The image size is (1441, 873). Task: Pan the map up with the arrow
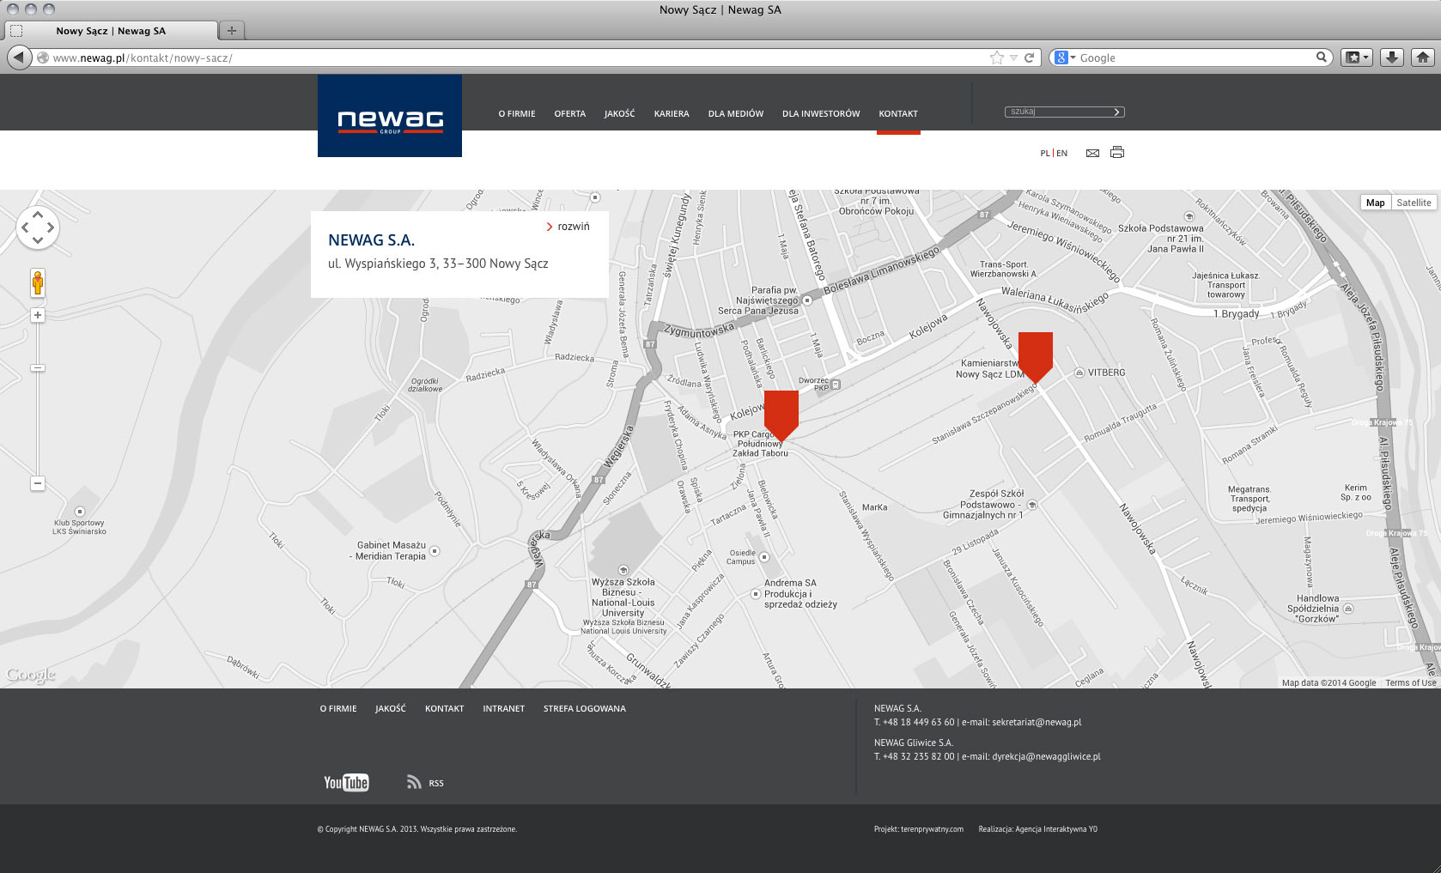pyautogui.click(x=38, y=215)
